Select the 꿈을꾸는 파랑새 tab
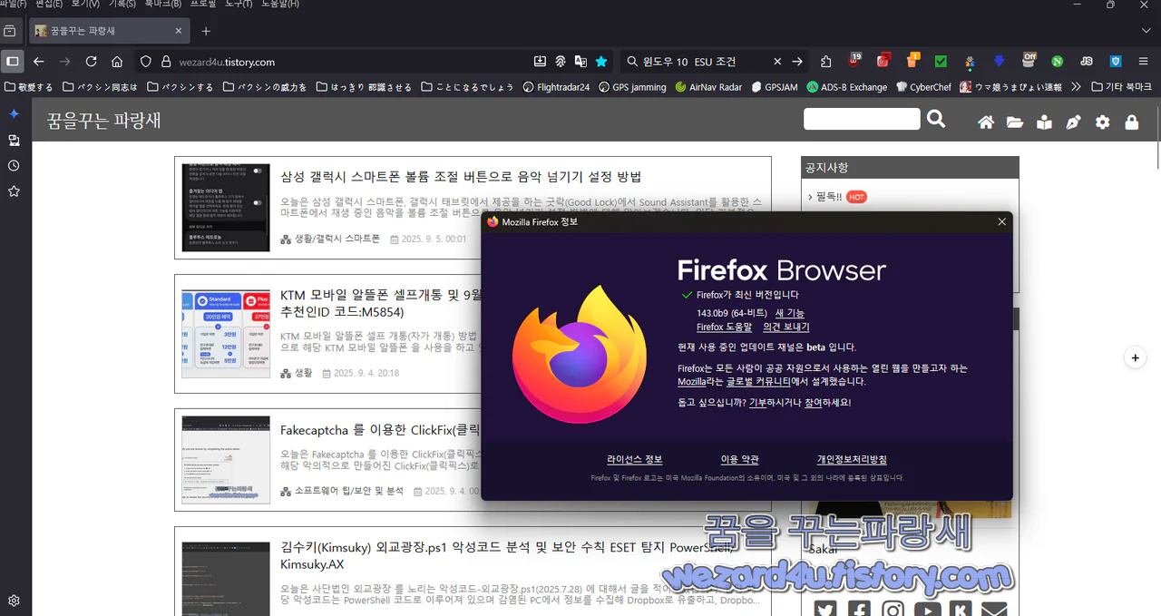1161x616 pixels. coord(108,31)
